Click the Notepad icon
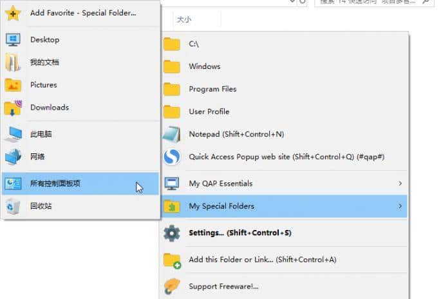 172,135
